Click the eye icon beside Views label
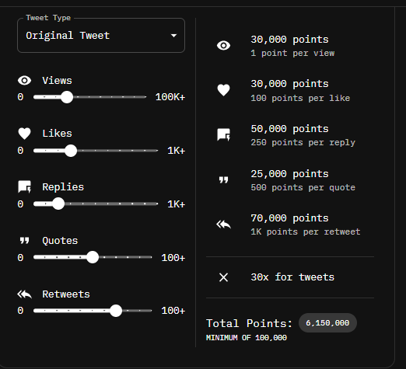 24,81
